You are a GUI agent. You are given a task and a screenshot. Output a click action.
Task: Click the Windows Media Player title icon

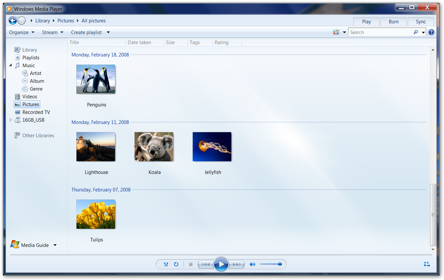click(x=9, y=9)
